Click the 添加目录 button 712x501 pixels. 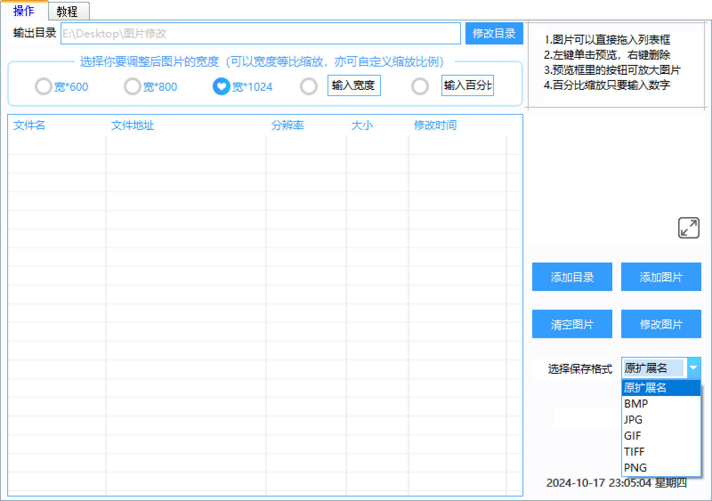click(572, 277)
